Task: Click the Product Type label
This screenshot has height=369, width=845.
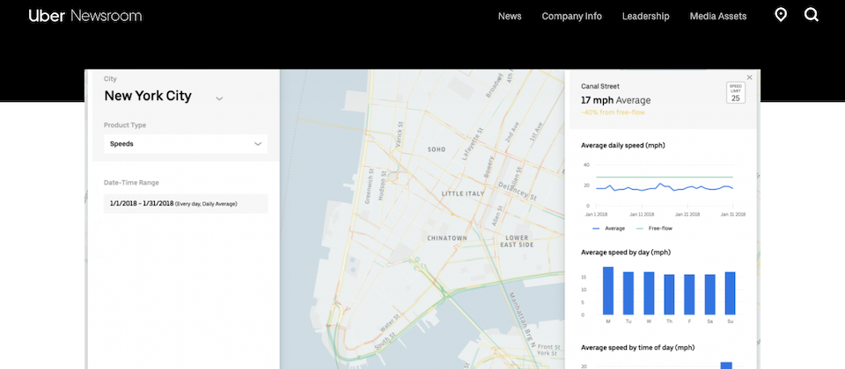Action: tap(125, 125)
